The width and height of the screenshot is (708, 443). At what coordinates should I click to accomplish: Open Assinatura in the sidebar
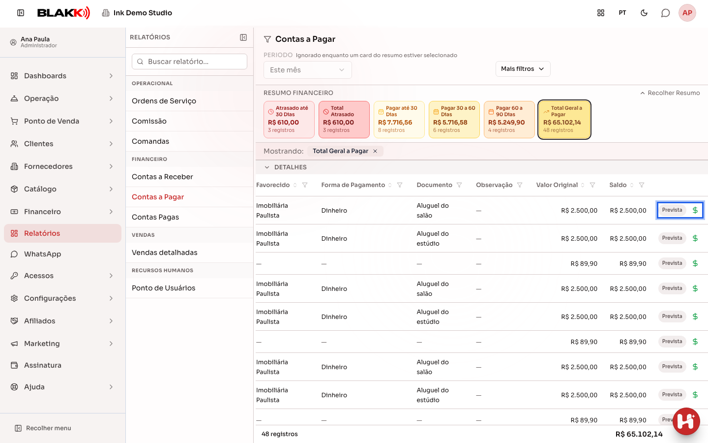[x=62, y=365]
